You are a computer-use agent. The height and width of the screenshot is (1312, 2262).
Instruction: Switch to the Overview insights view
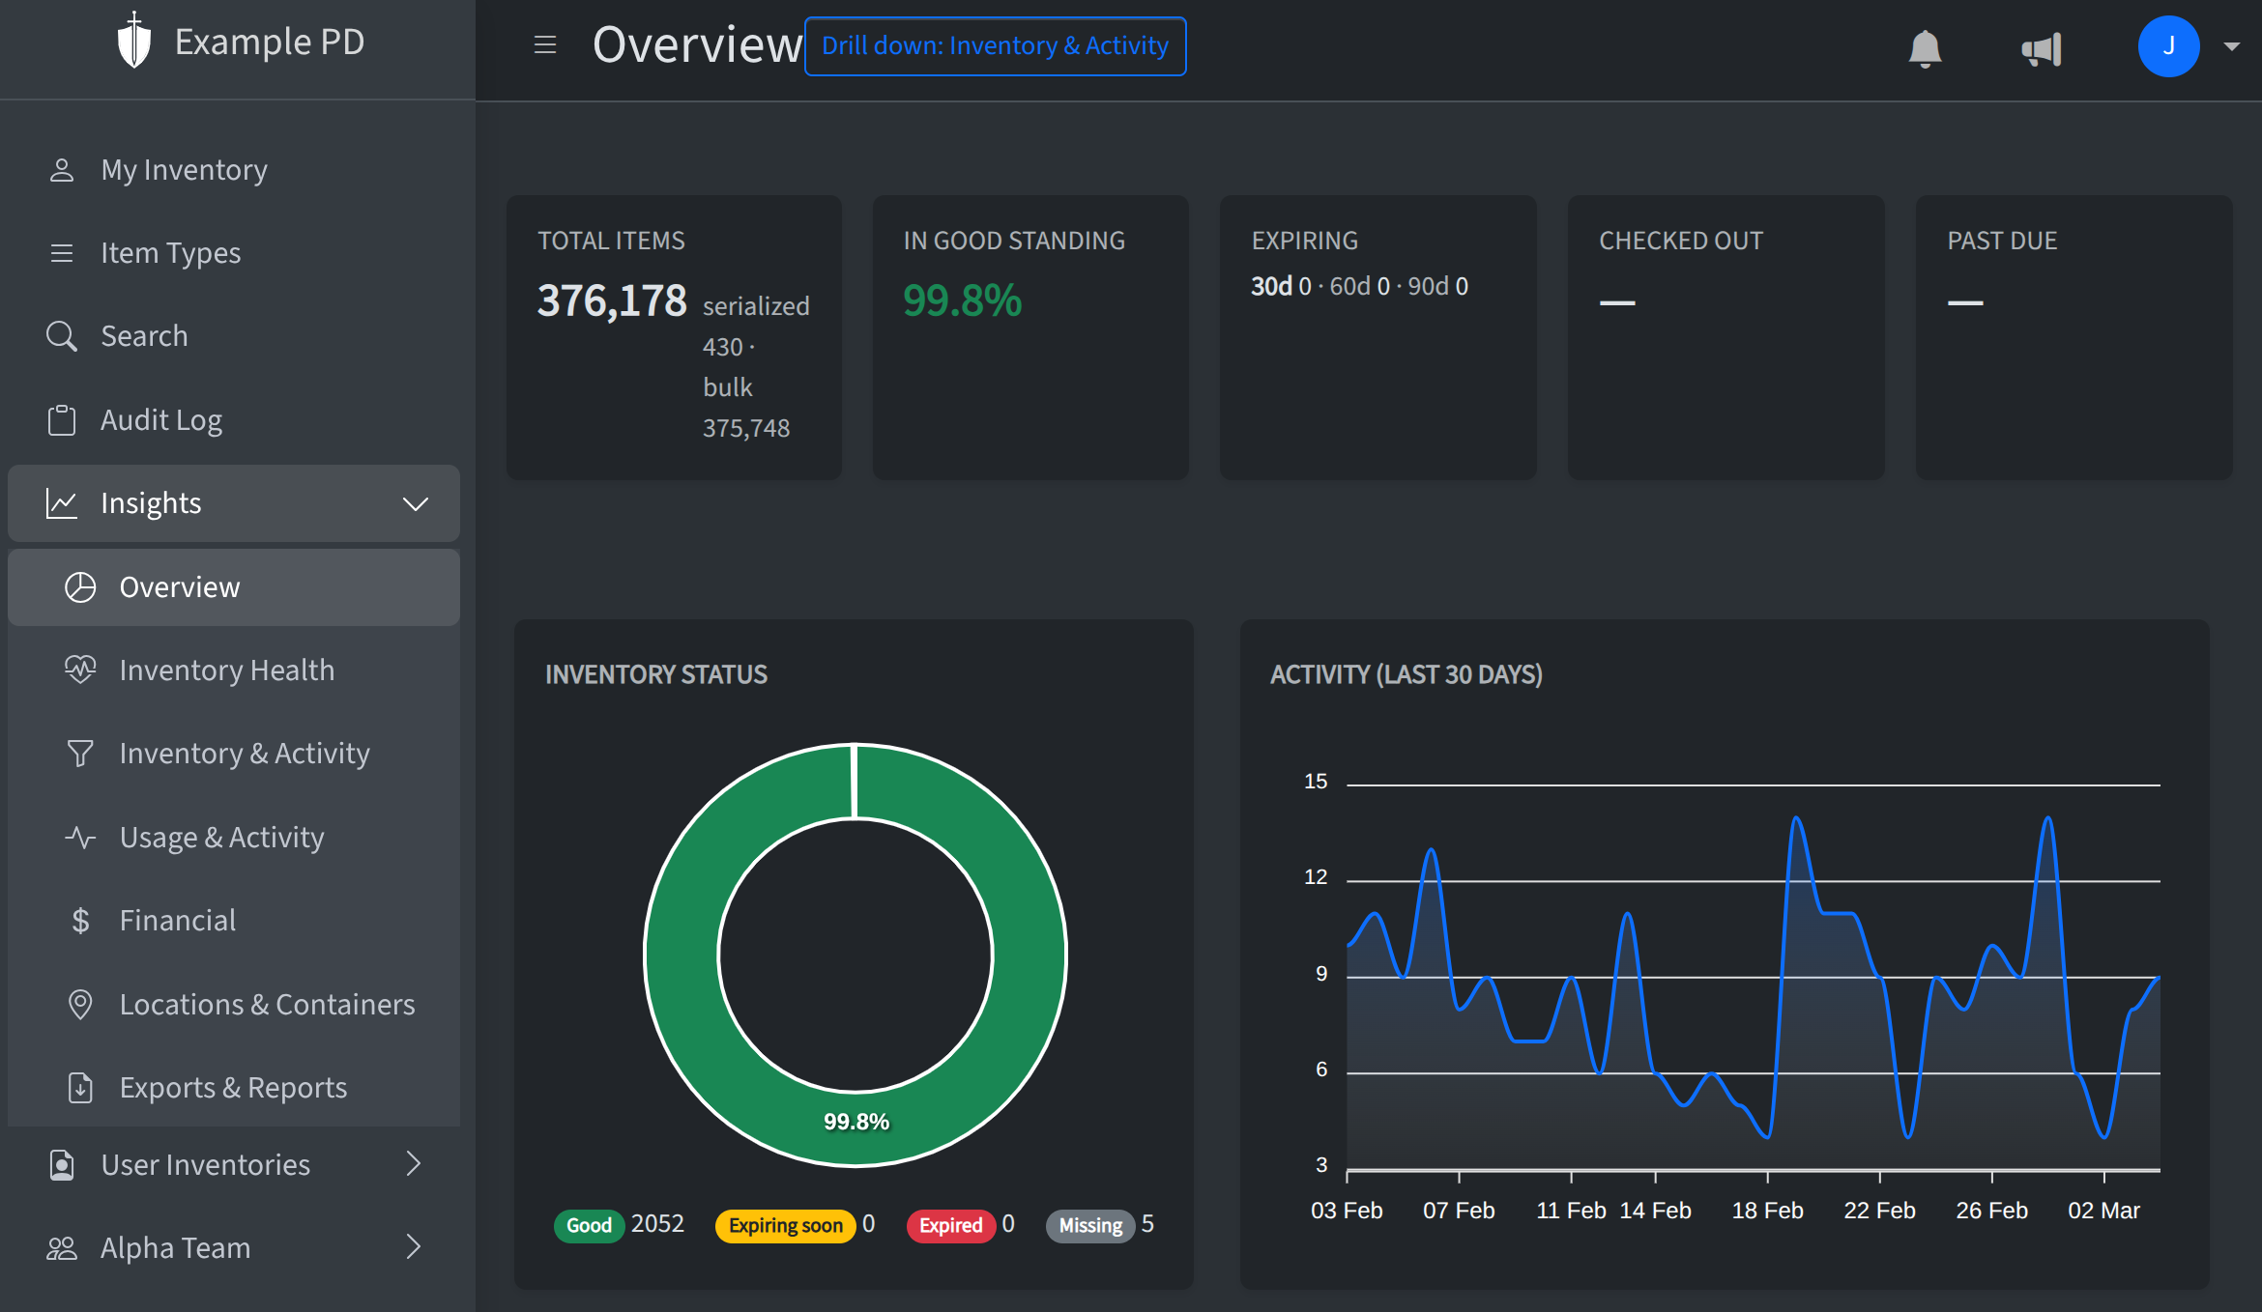(179, 586)
